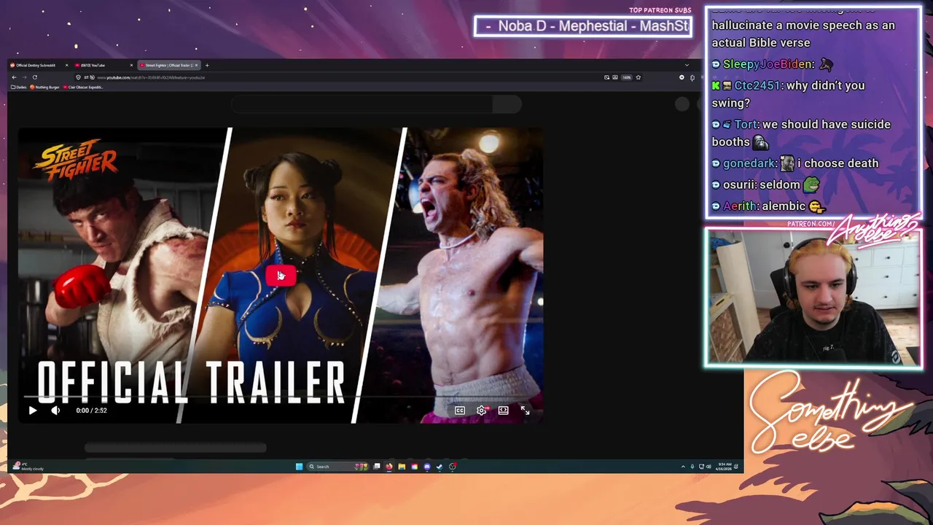Open the Windows Start menu

299,467
